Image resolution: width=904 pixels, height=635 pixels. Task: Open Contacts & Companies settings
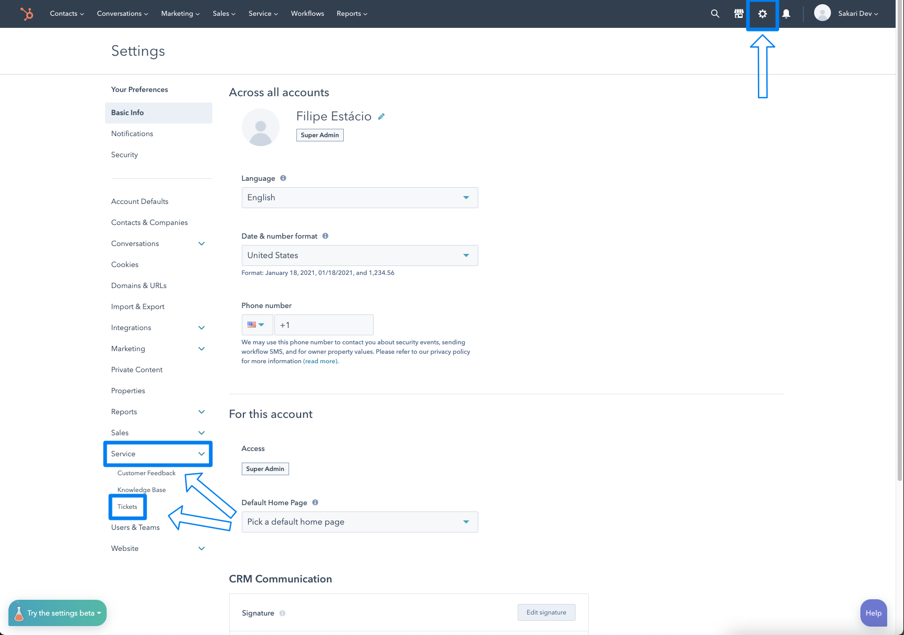tap(149, 222)
